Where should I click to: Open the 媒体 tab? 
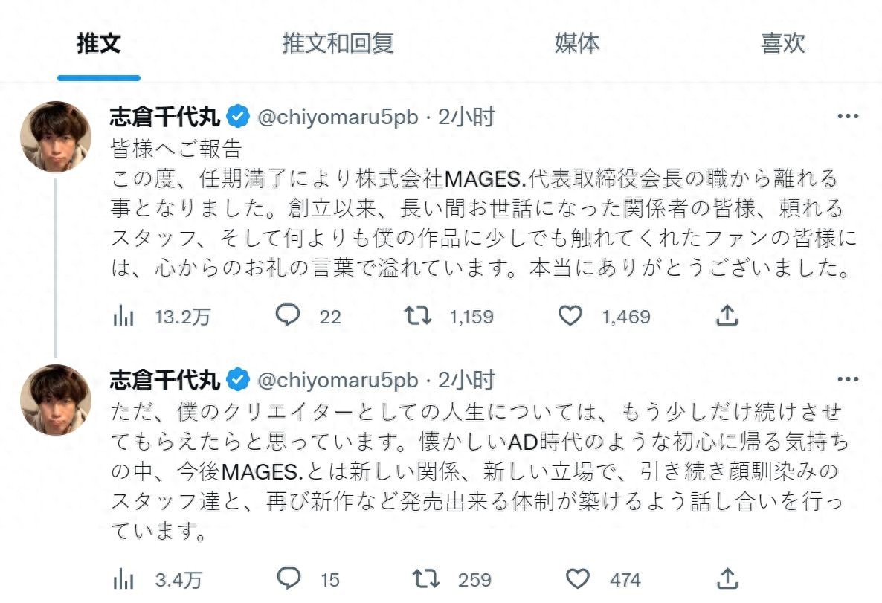(576, 44)
